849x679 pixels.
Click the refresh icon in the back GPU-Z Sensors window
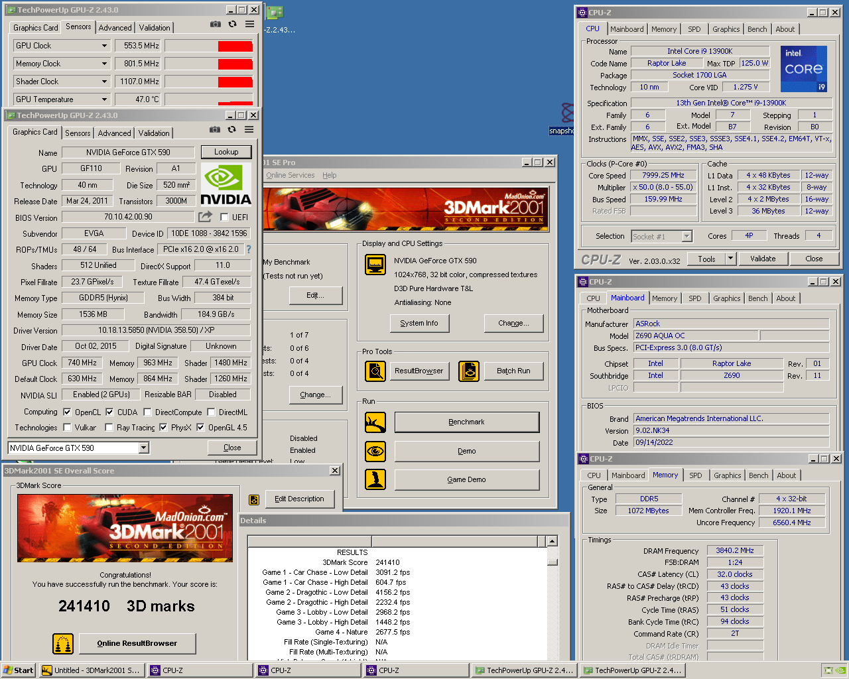pos(232,24)
